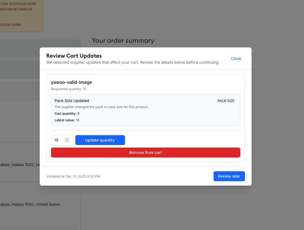This screenshot has width=304, height=230.
Task: Select the yawoo-valid-image product name
Action: pos(71,82)
